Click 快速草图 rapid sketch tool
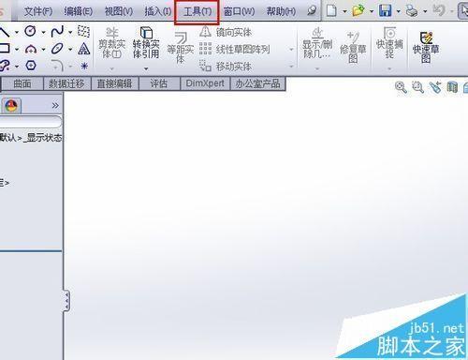468x360 pixels. point(426,48)
